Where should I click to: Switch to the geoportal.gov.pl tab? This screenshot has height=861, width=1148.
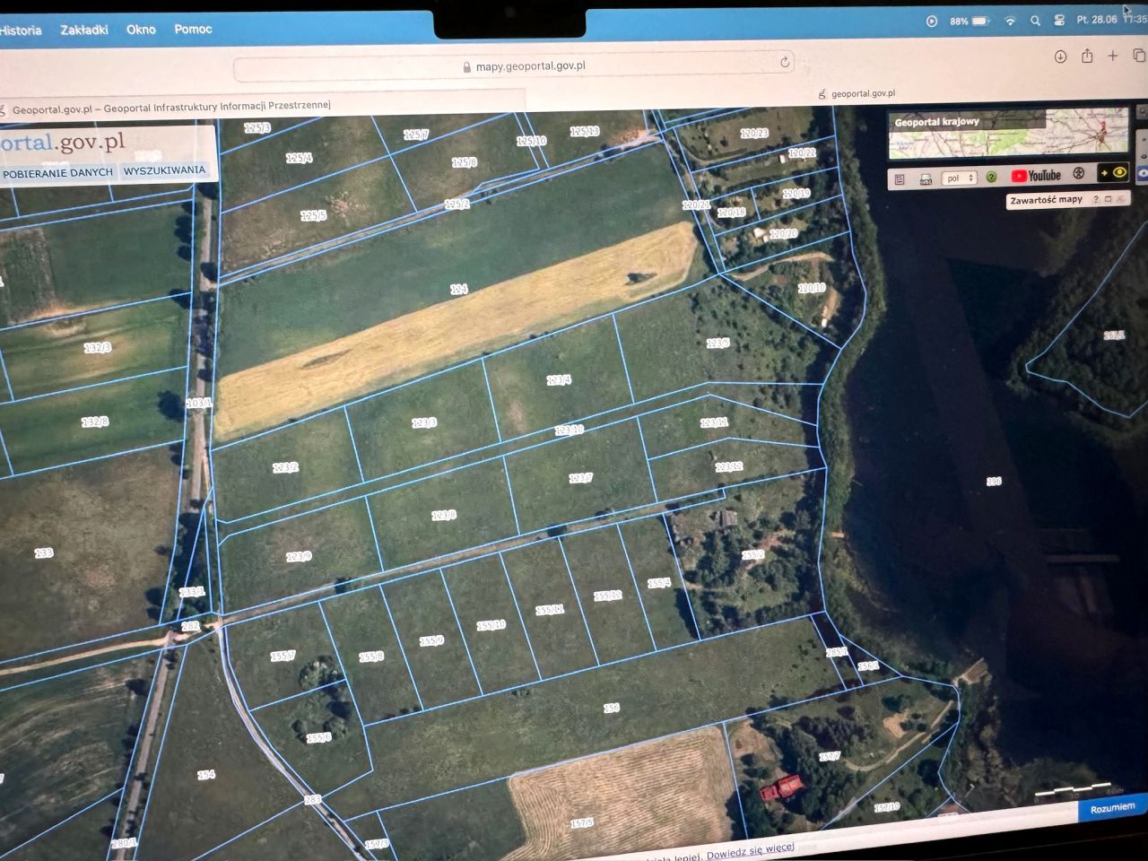(857, 93)
